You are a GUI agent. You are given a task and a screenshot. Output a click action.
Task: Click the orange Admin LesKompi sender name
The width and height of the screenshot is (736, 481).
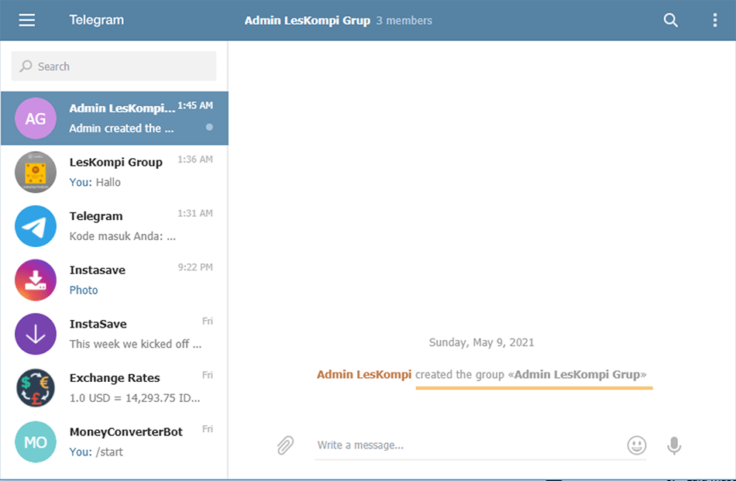coord(364,374)
